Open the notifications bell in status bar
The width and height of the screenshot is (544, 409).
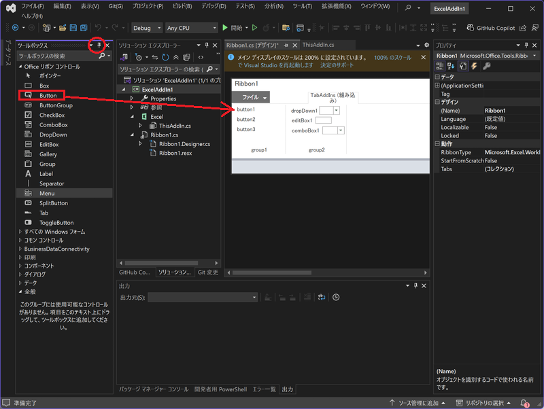[x=524, y=403]
